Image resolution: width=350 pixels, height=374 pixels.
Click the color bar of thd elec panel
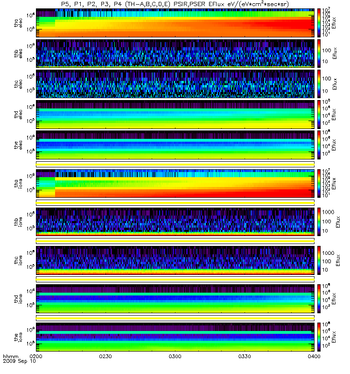319,115
